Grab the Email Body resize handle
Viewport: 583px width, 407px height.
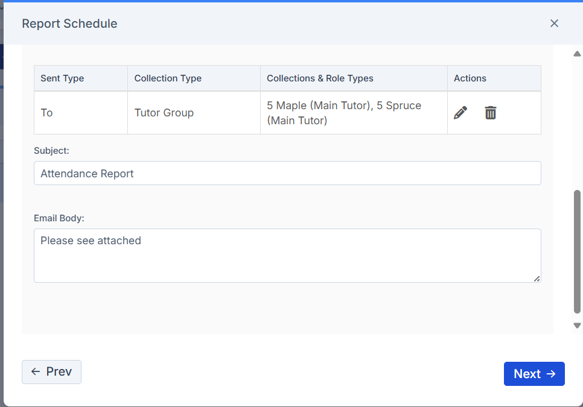(537, 279)
